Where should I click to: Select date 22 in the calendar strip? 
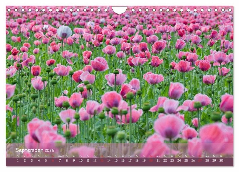pos(165,160)
